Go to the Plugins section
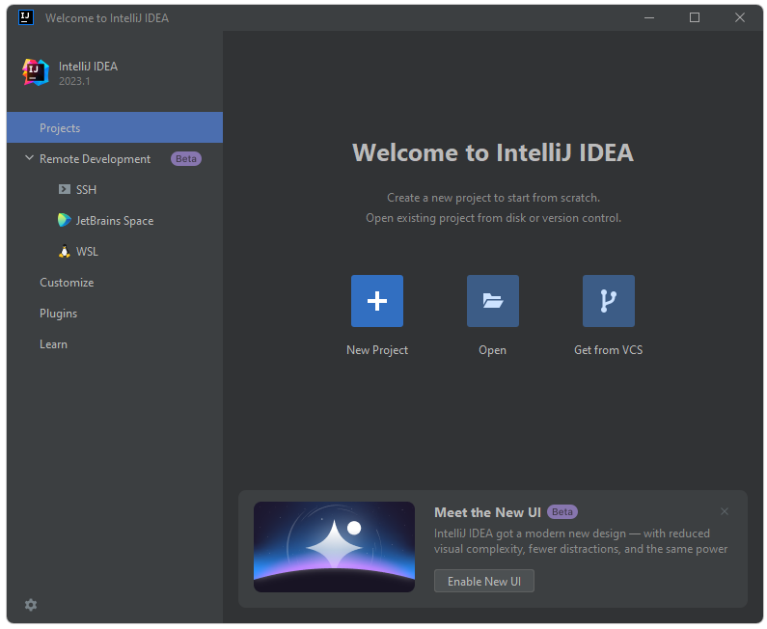767x629 pixels. 58,314
